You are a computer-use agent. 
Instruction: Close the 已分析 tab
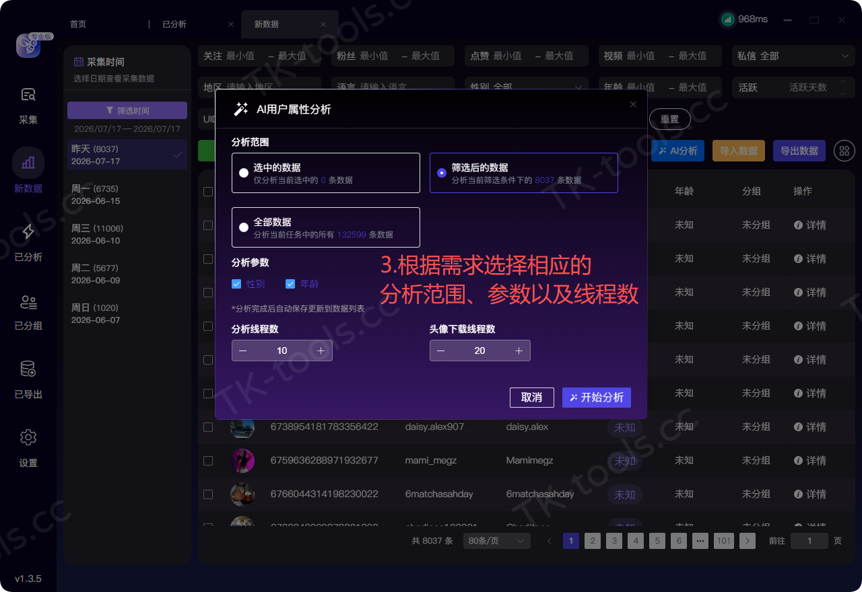(x=231, y=24)
